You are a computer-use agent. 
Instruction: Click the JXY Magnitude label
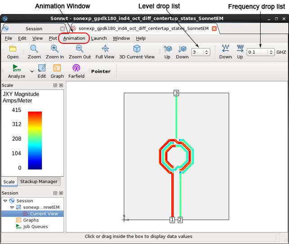21,94
